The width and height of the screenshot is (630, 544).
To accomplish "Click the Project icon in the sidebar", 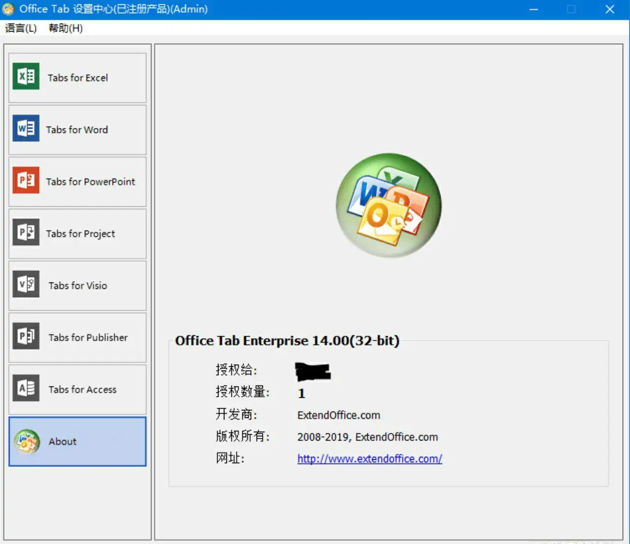I will [x=26, y=232].
